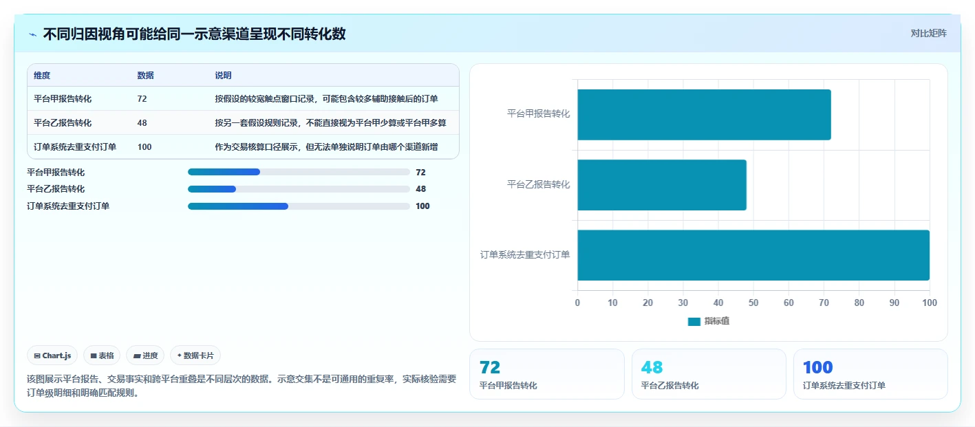Viewport: 975px width, 427px height.
Task: Click the 平台乙报告转化 progress bar
Action: pyautogui.click(x=299, y=189)
